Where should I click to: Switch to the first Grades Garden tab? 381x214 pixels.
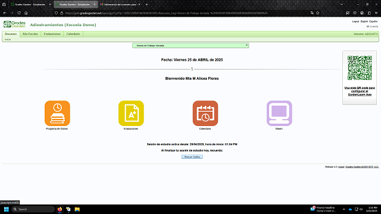pos(29,4)
